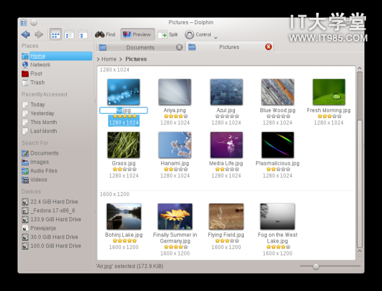Open the _Fedora-17-x86_6 device
382x291 pixels.
[57, 211]
